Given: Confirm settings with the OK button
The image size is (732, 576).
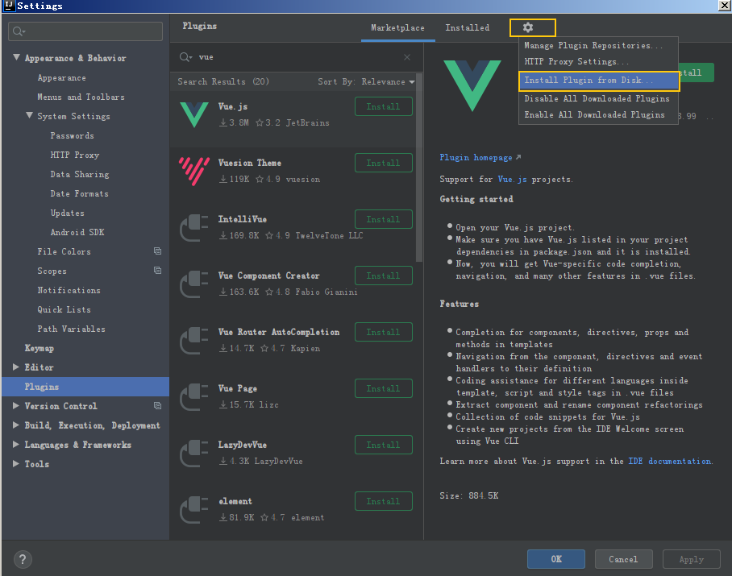Looking at the screenshot, I should click(x=556, y=559).
